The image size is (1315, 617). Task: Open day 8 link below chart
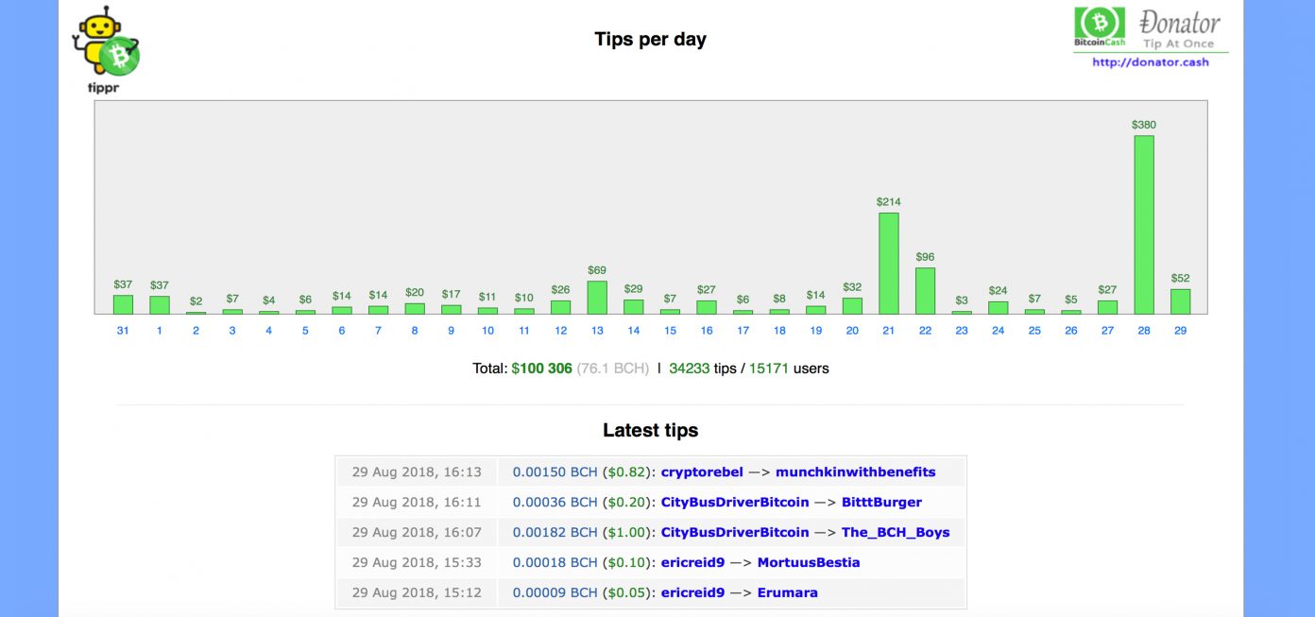415,331
